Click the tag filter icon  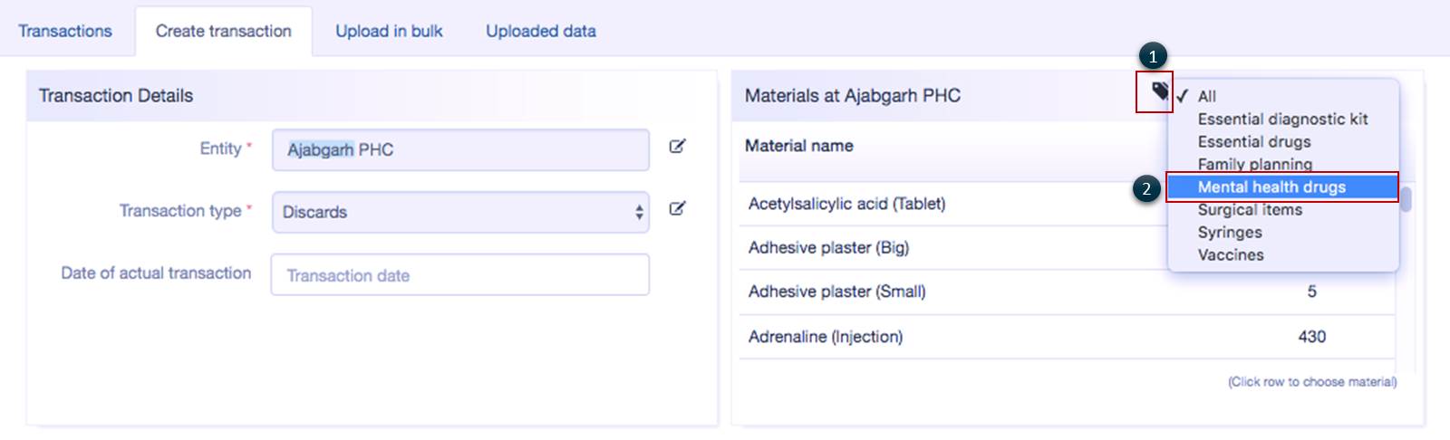1159,91
